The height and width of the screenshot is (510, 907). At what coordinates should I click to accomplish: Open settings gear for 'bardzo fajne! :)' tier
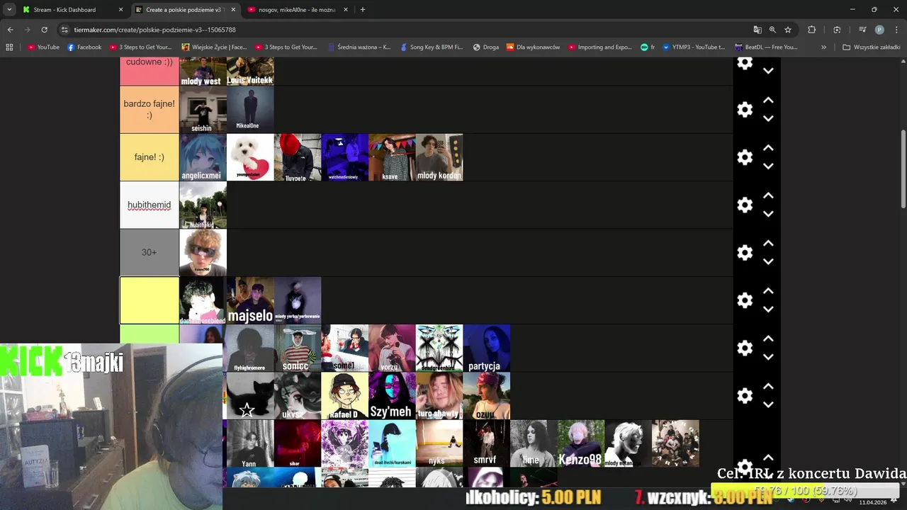pyautogui.click(x=745, y=110)
